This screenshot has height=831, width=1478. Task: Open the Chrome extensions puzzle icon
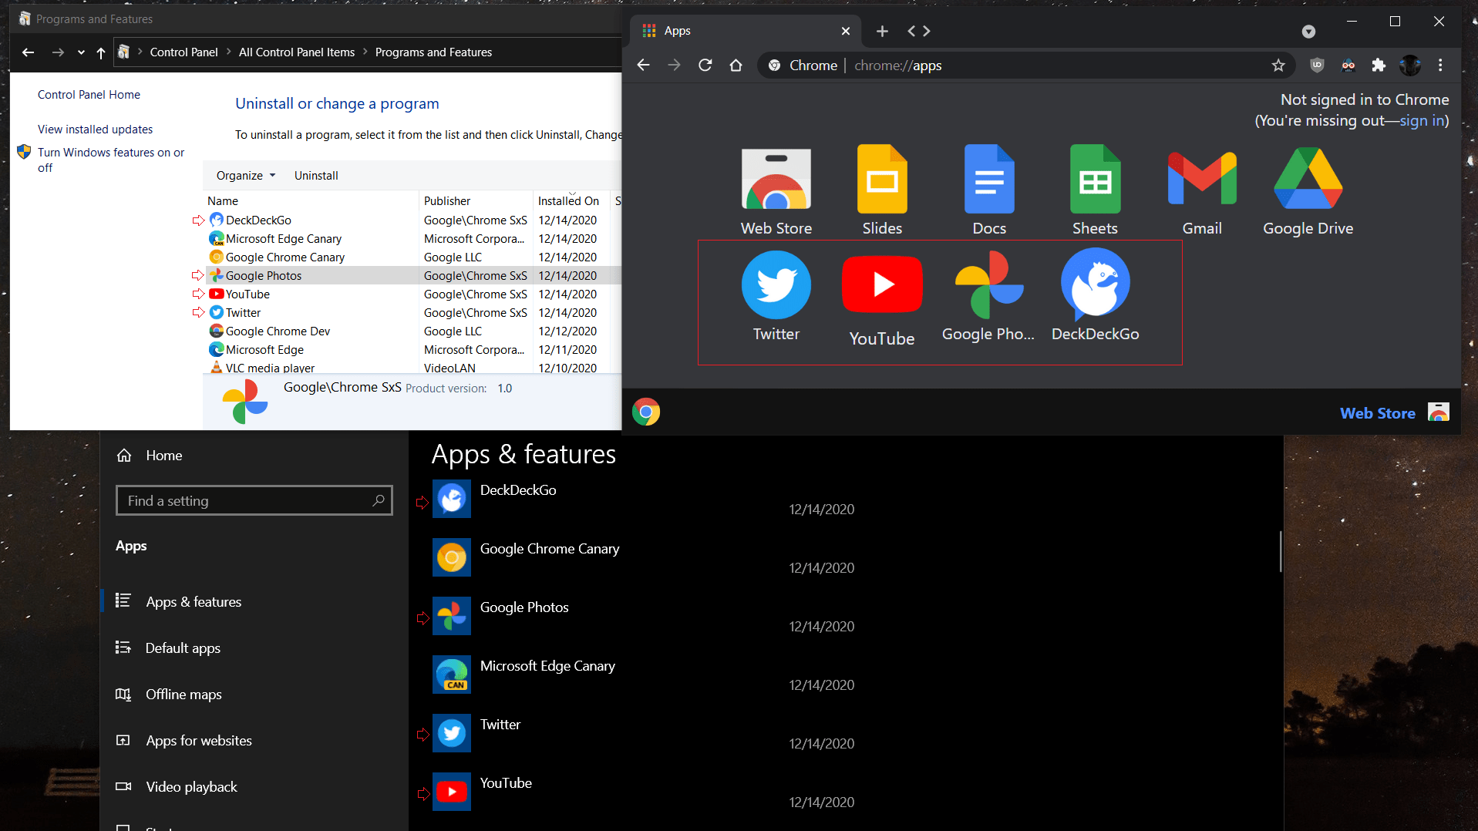[1379, 66]
